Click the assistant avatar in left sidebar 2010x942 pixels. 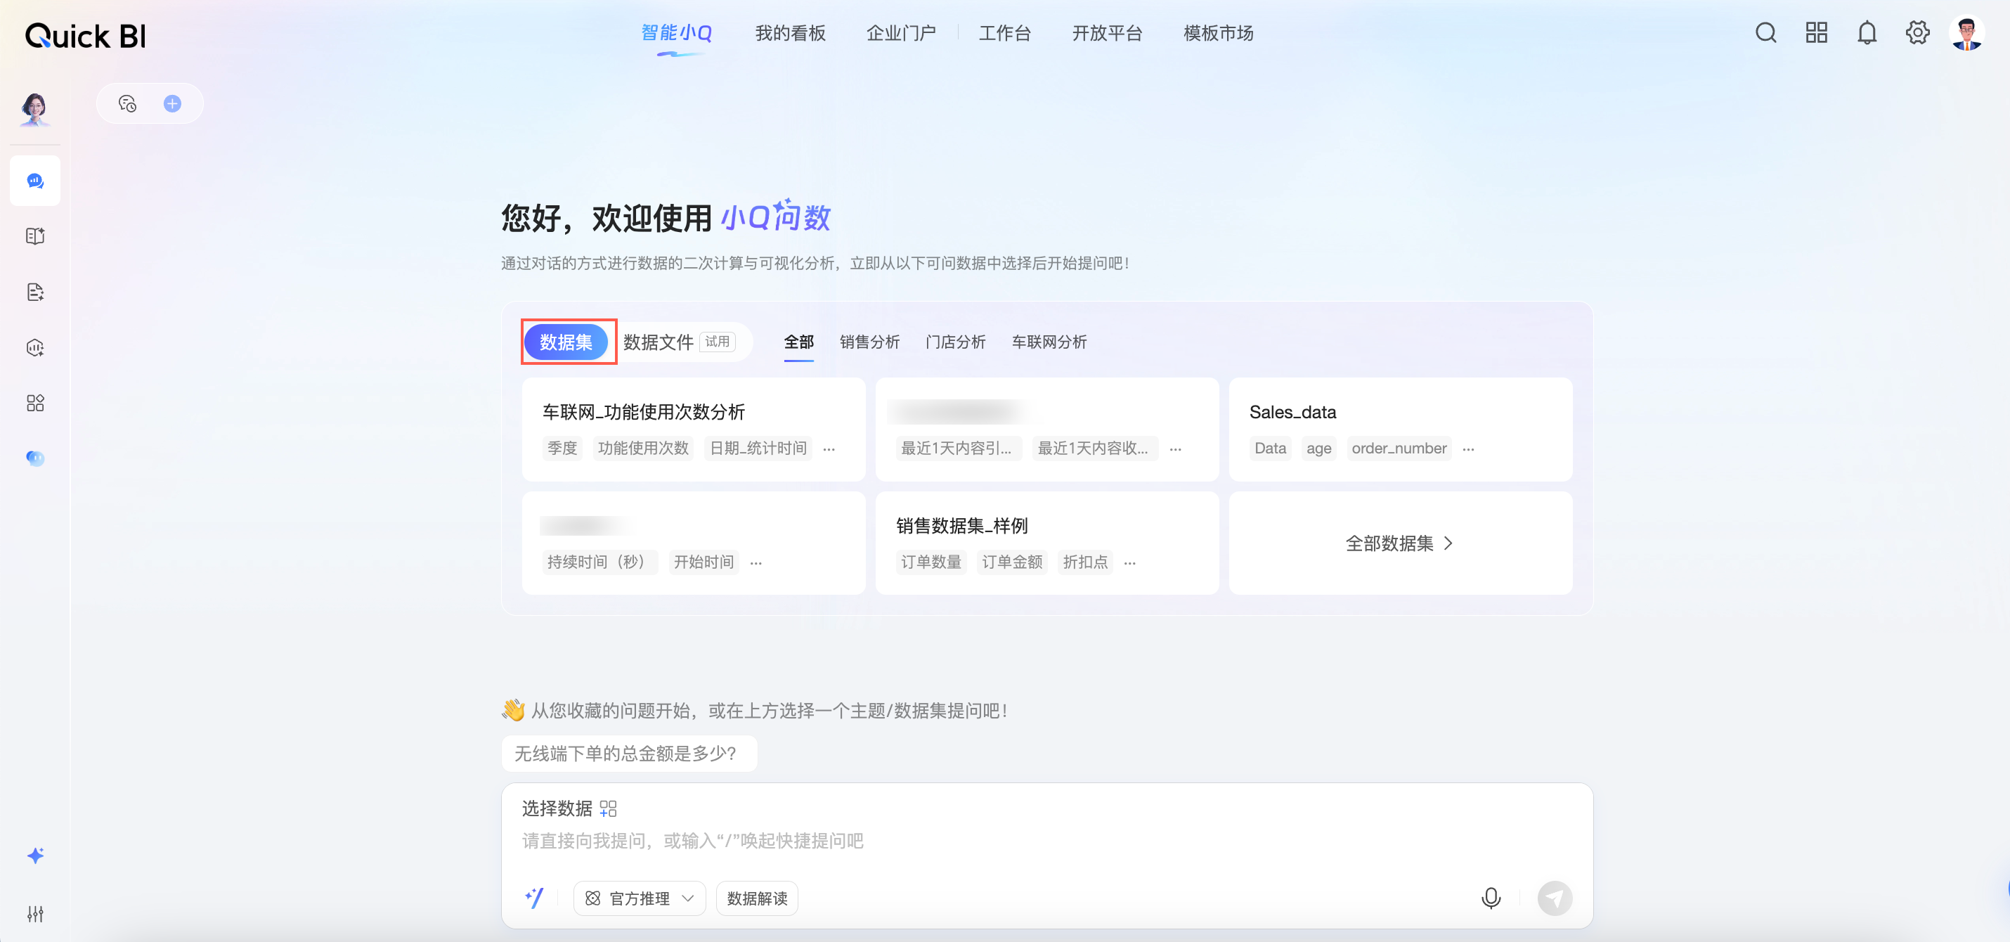(34, 109)
